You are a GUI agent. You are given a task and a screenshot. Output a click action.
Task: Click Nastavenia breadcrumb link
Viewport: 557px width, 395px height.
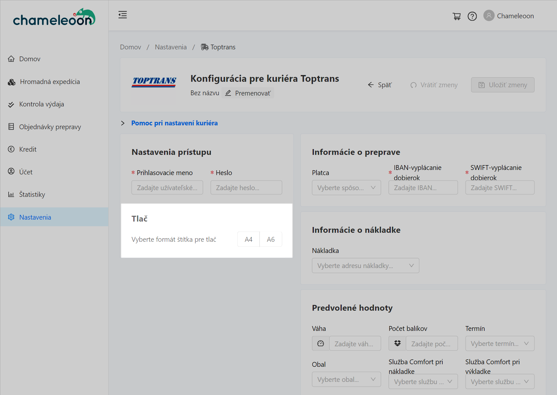point(170,47)
